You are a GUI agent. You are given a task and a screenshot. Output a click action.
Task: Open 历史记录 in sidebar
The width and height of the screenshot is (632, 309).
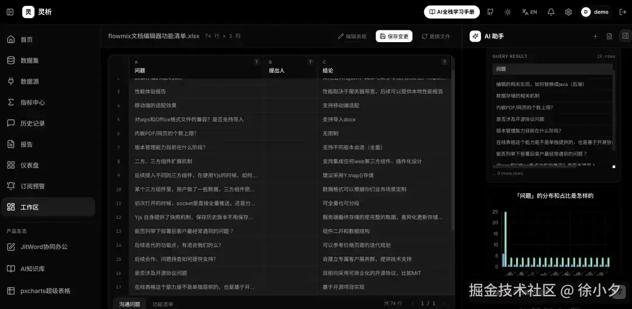click(47, 123)
